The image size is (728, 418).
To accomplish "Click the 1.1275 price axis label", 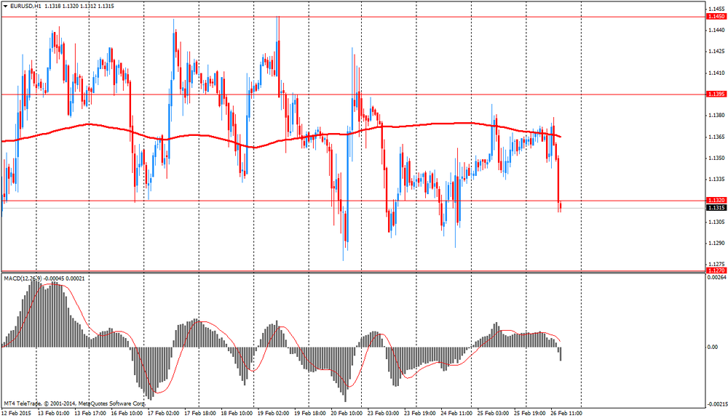I will pyautogui.click(x=716, y=264).
